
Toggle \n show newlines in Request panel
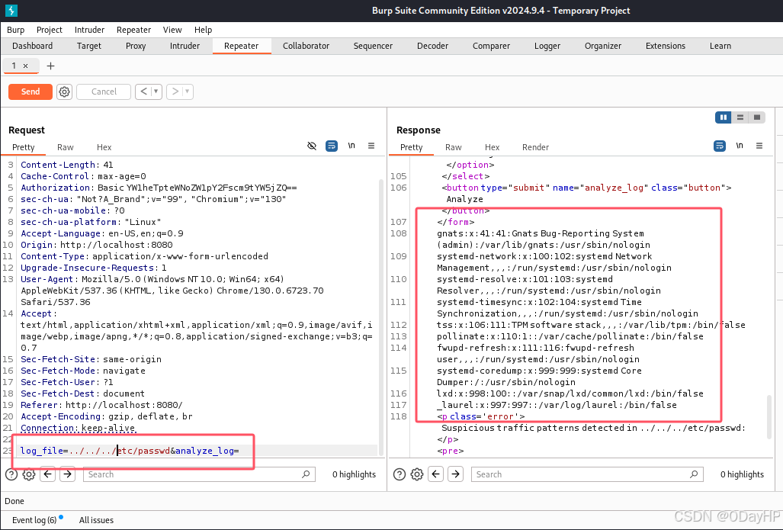351,146
